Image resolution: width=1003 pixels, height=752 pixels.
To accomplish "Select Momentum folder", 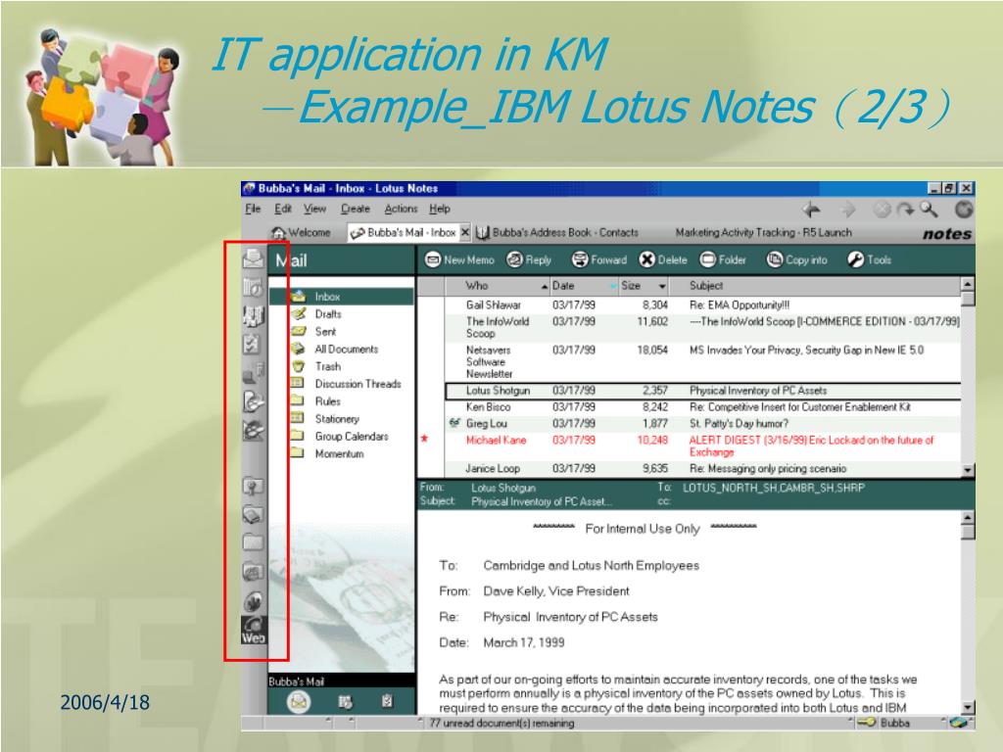I will click(339, 453).
